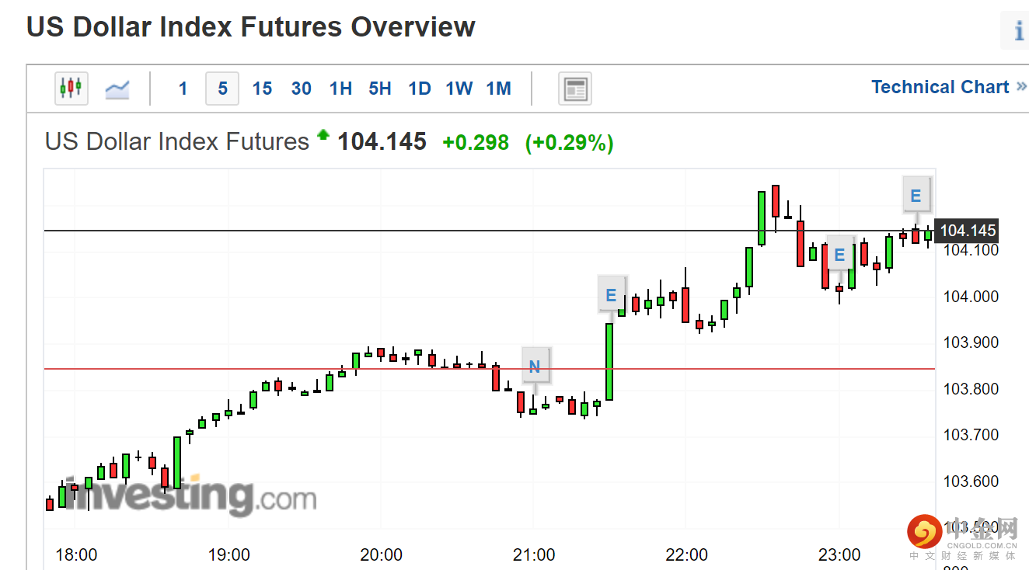
Task: Click the E event marker near 23:00
Action: coord(839,255)
